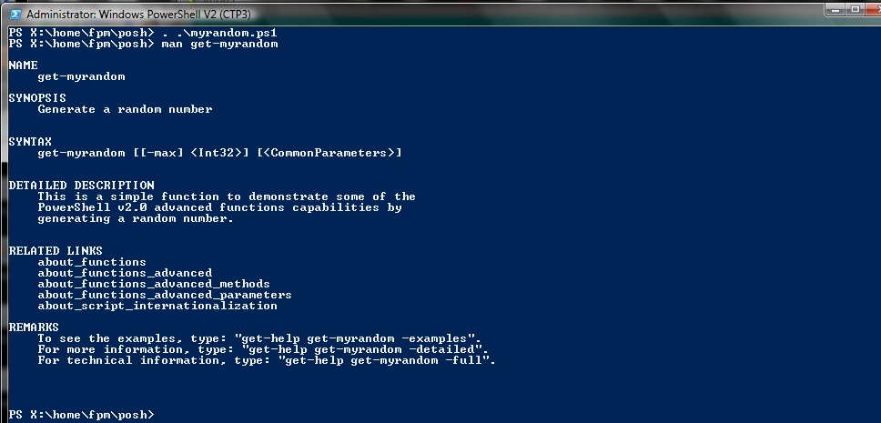Close the PowerShell window

874,9
